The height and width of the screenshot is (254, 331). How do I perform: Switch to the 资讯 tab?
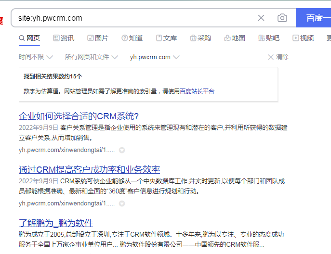64,38
